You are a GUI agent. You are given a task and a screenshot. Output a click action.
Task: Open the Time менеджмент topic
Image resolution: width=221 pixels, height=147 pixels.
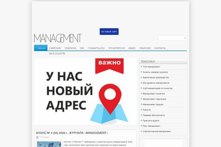[151, 67]
